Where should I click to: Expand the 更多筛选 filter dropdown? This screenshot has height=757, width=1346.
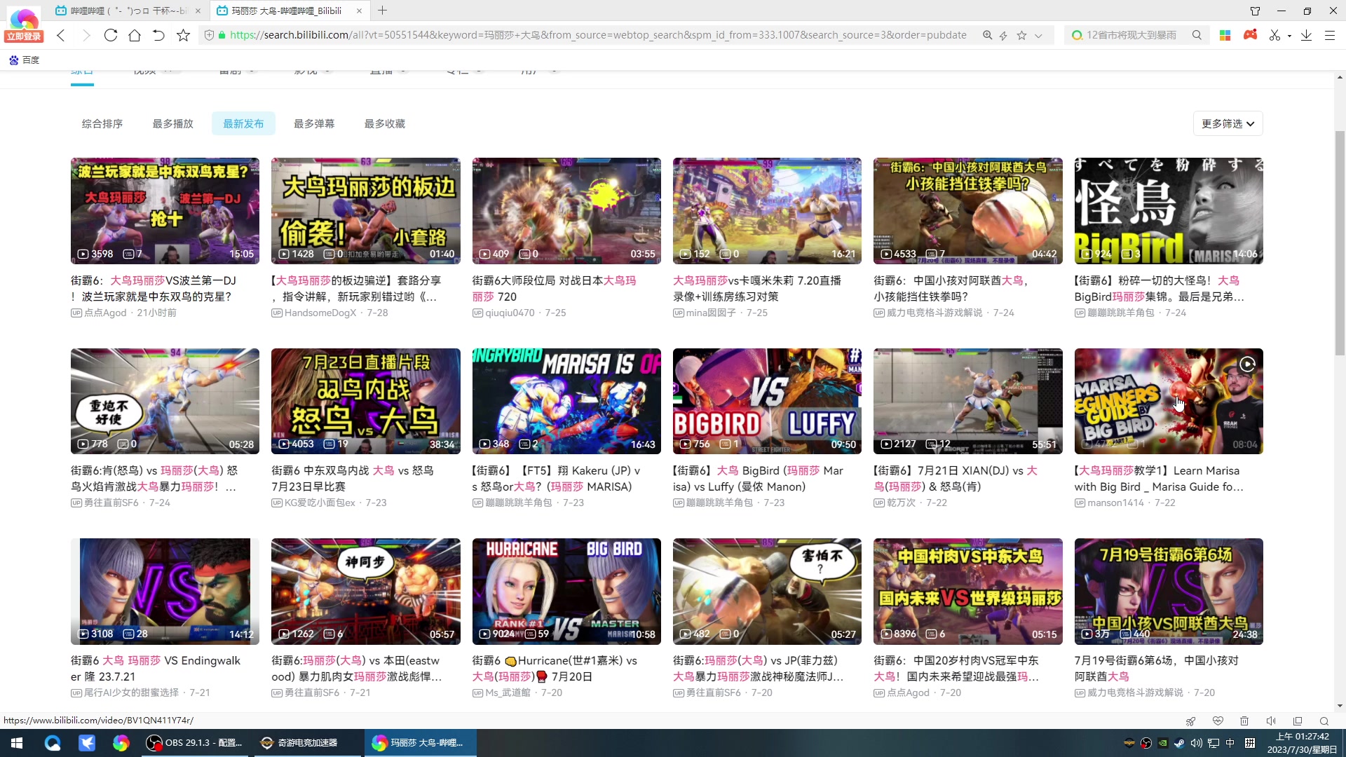[x=1228, y=123]
